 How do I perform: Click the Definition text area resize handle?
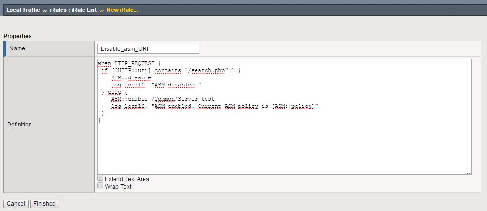coord(469,172)
